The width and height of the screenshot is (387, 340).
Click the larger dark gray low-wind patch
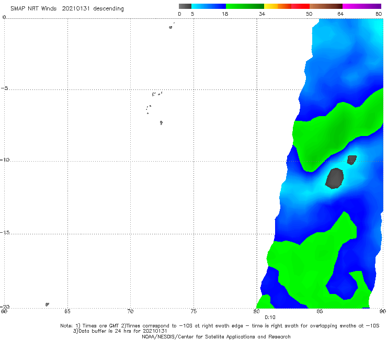334,178
